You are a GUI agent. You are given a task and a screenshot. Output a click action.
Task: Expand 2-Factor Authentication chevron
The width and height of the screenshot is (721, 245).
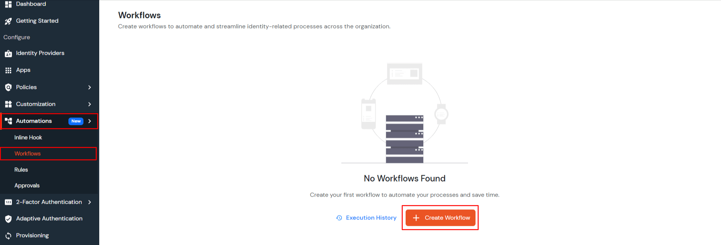click(89, 202)
